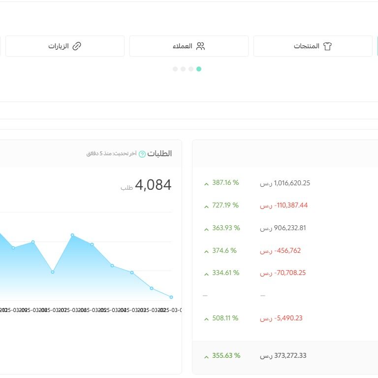Click the link icon beside الزيارات
Screen dimensions: 378x378
tap(77, 46)
